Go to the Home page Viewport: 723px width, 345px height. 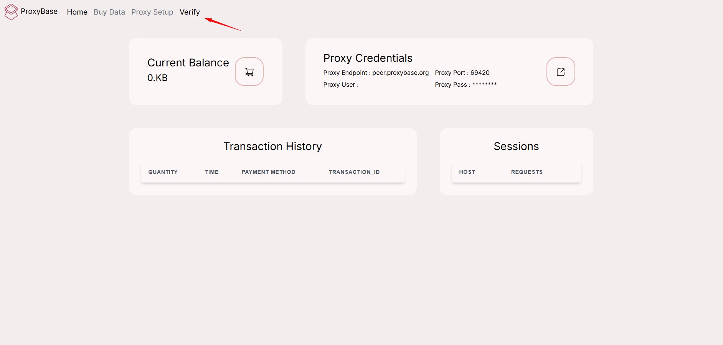(77, 12)
